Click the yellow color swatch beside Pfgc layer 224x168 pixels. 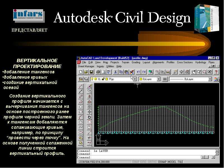(x=107, y=79)
